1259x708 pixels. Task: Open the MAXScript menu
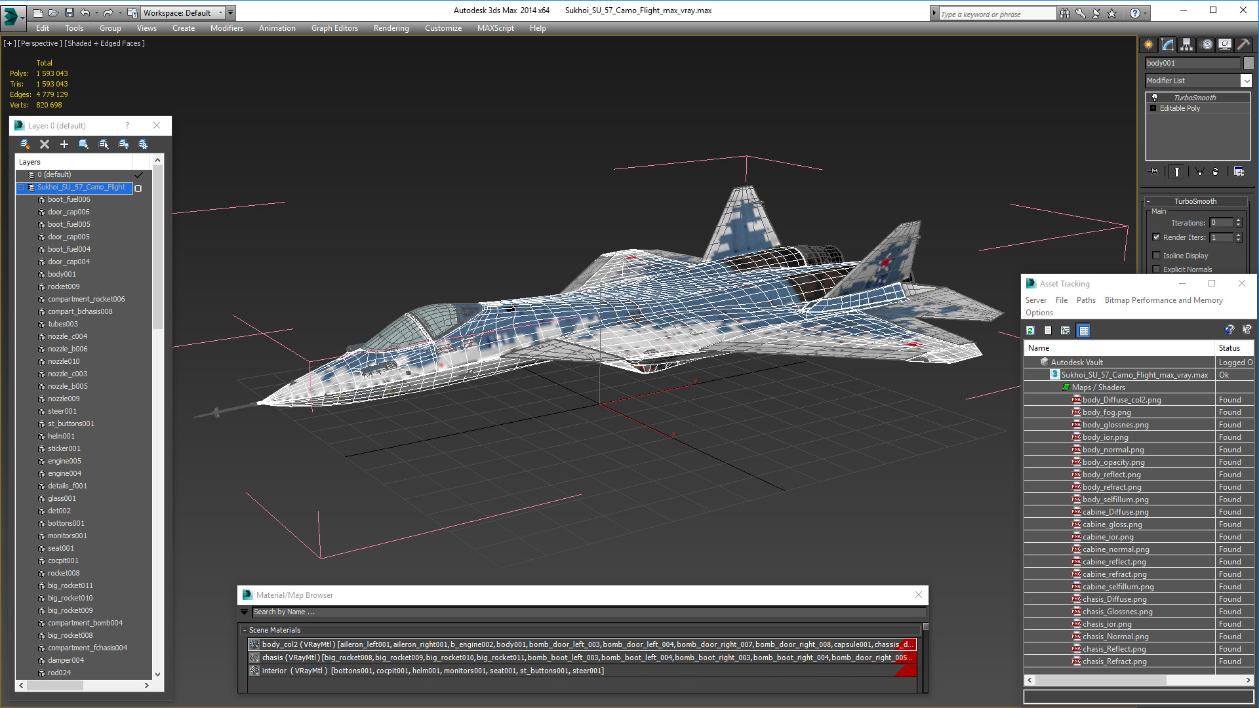[x=496, y=28]
